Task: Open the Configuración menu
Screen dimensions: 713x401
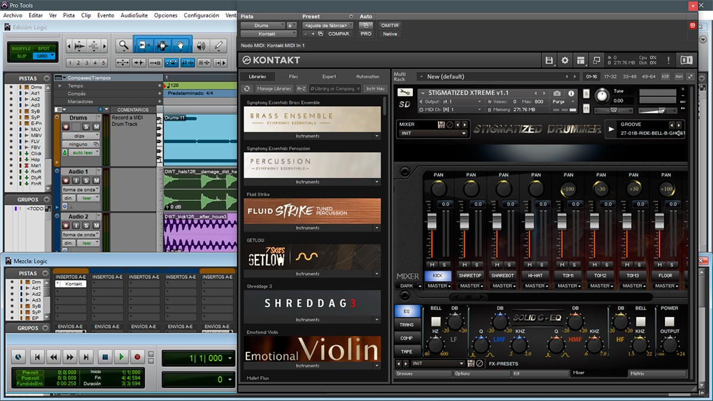Action: 201,15
